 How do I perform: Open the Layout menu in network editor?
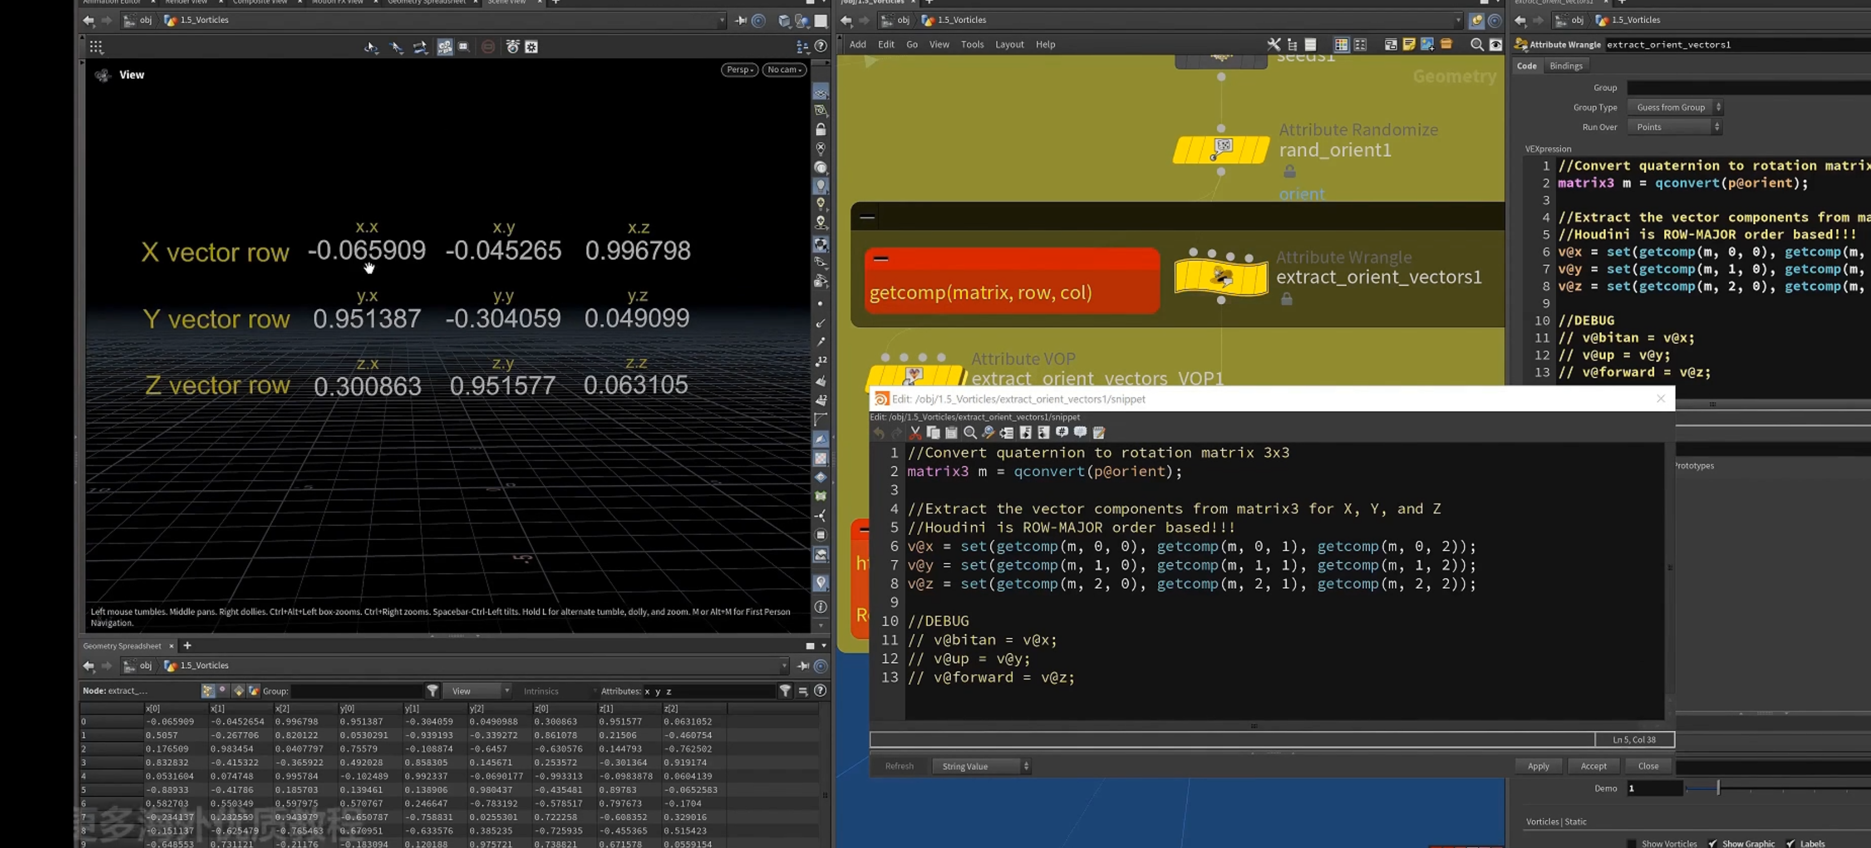(1009, 45)
